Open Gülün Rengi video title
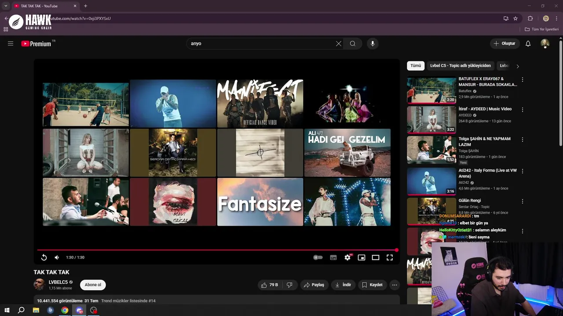563x316 pixels. [470, 201]
